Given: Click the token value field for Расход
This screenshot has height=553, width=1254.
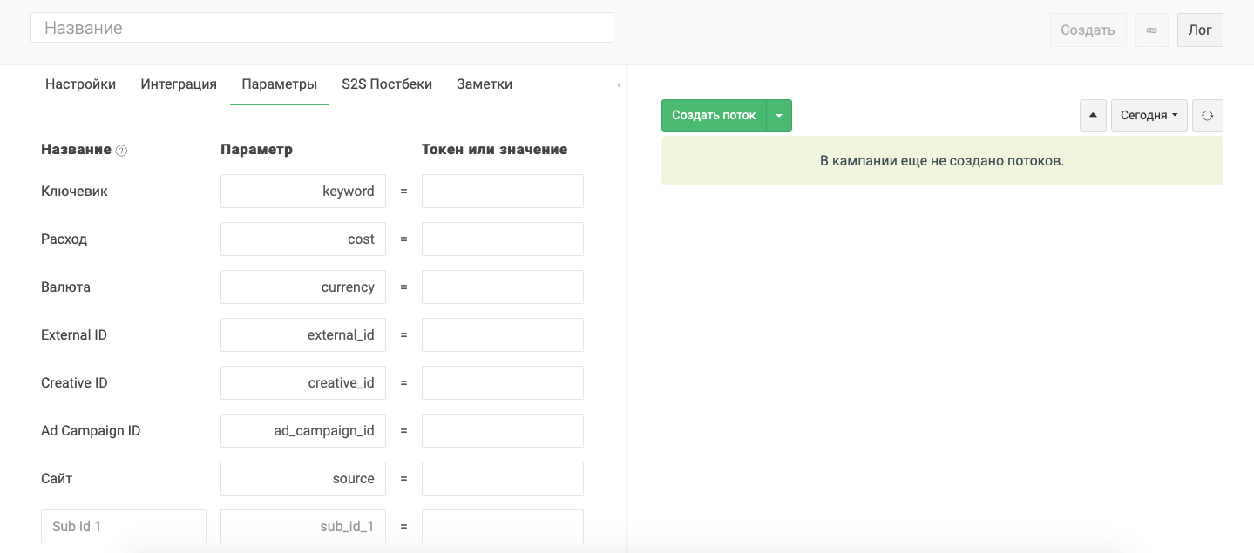Looking at the screenshot, I should point(503,239).
